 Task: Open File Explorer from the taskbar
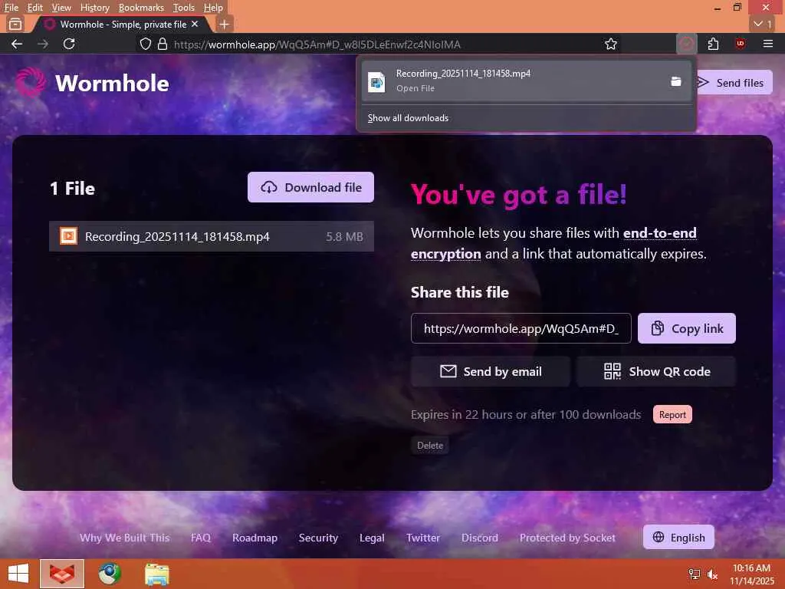pos(156,574)
